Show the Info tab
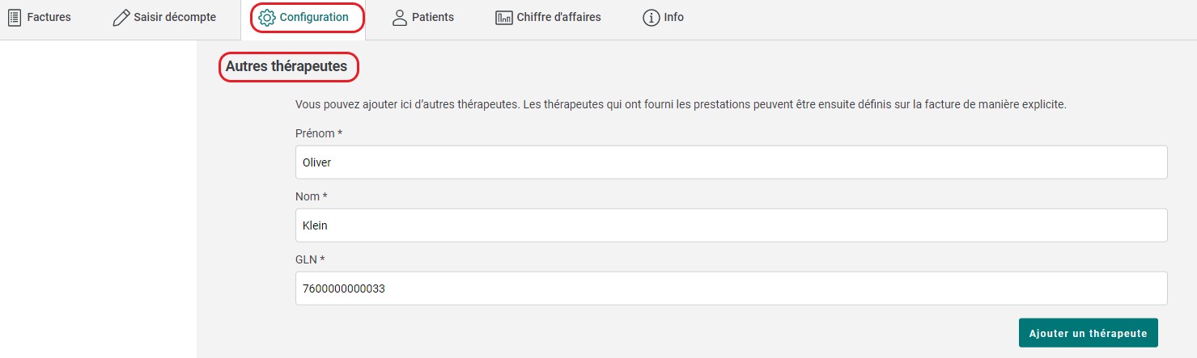Viewport: 1197px width, 358px height. tap(663, 17)
